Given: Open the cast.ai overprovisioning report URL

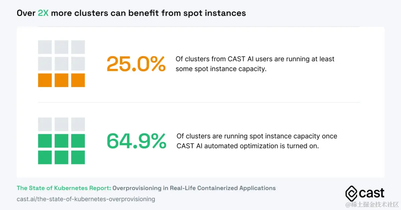Looking at the screenshot, I should [86, 199].
